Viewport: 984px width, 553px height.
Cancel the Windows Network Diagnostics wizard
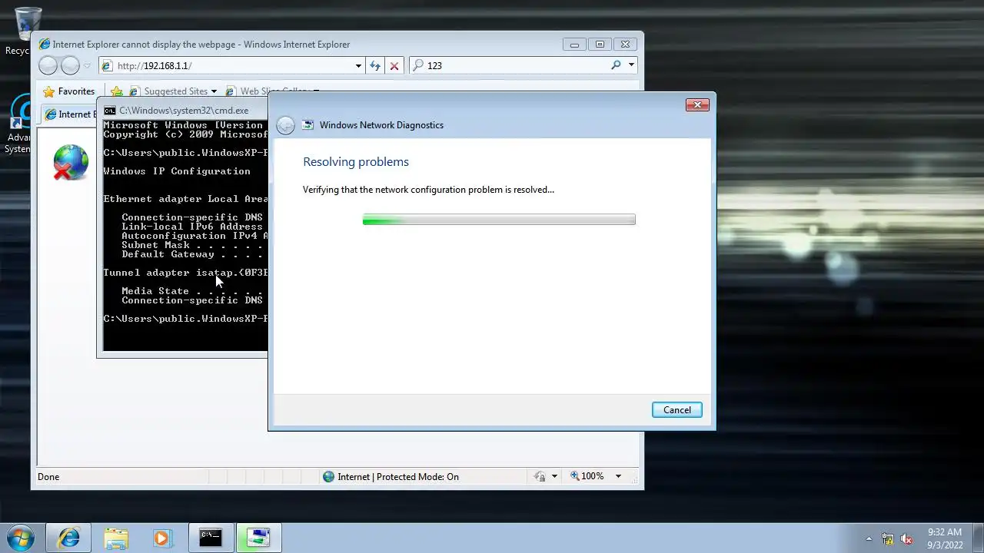(676, 409)
